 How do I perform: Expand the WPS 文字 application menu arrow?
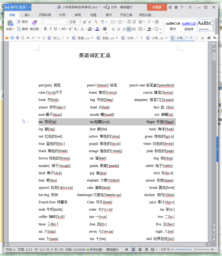30,7
